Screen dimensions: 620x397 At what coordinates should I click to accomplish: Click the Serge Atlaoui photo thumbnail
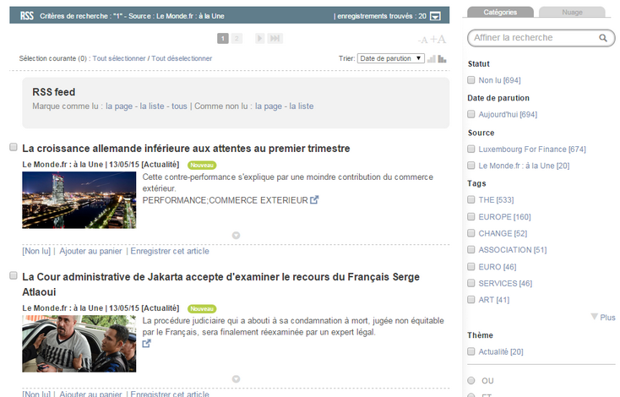[79, 344]
